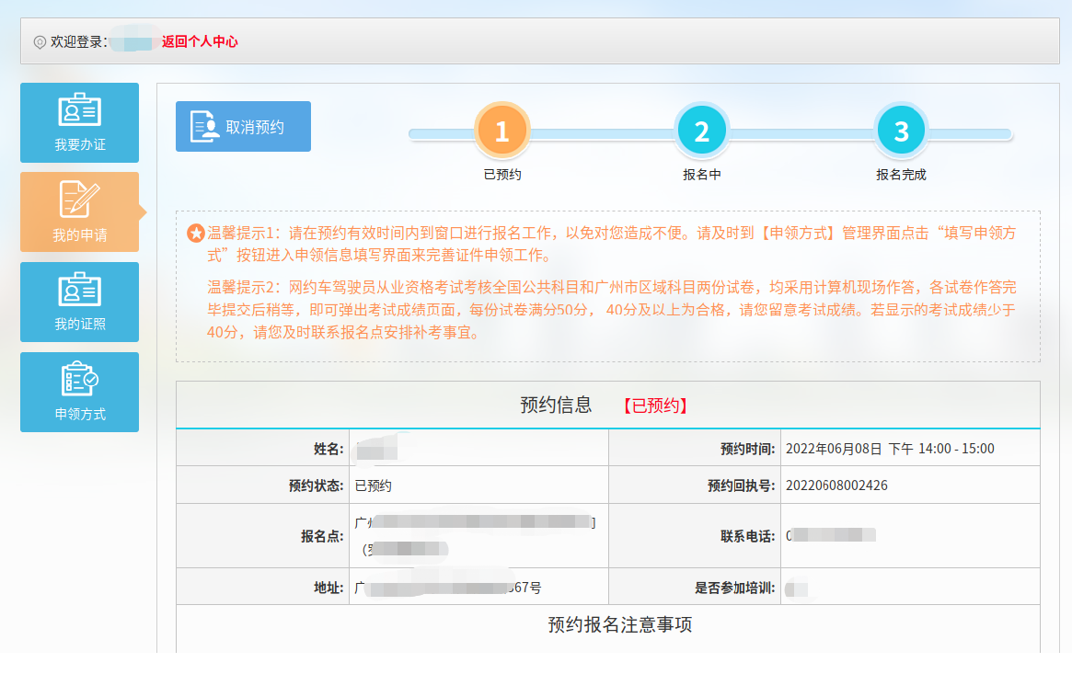Screen dimensions: 1072x674
Task: Click the blue step 3 circle
Action: pos(901,131)
